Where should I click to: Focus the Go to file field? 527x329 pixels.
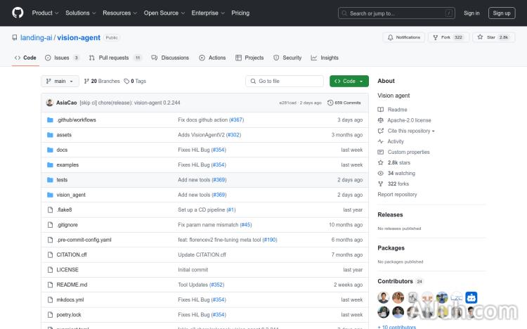tap(285, 81)
